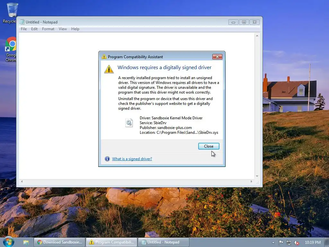Image resolution: width=329 pixels, height=247 pixels.
Task: Close the Untitled - Notepad window
Action: (x=254, y=22)
